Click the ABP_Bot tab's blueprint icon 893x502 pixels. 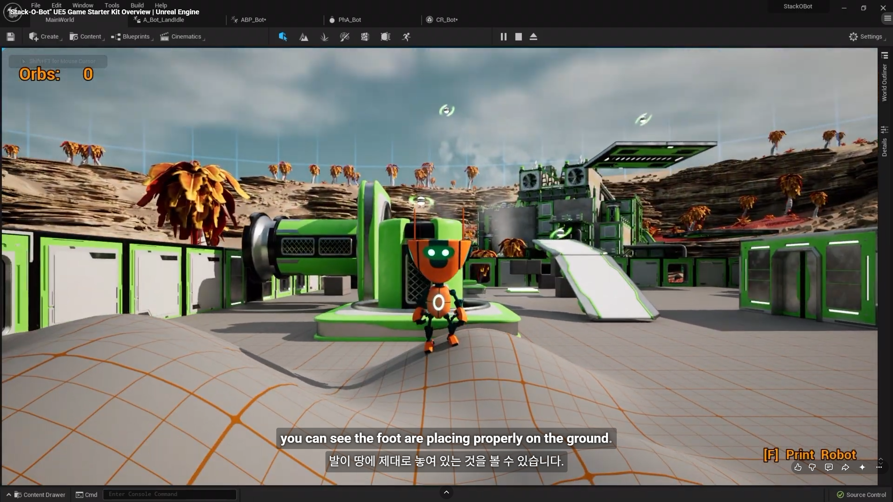[234, 20]
